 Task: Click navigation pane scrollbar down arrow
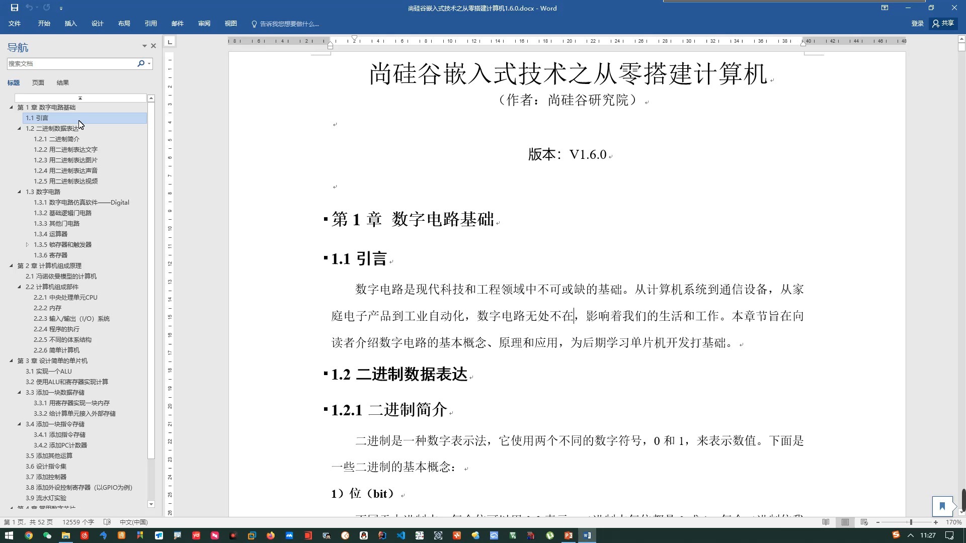click(x=151, y=504)
